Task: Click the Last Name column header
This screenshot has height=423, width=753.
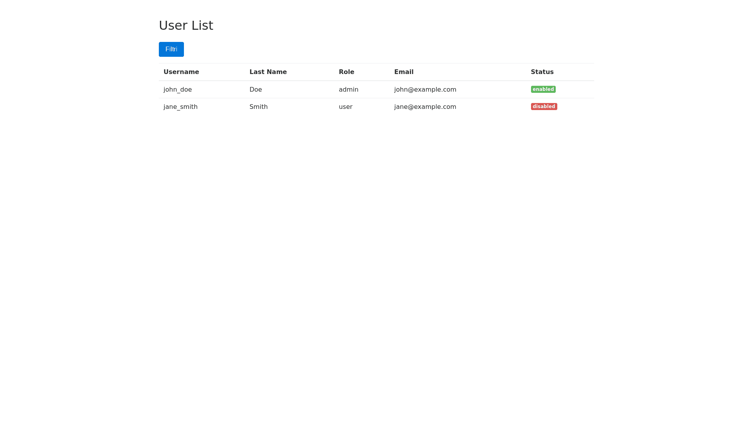Action: pyautogui.click(x=268, y=72)
